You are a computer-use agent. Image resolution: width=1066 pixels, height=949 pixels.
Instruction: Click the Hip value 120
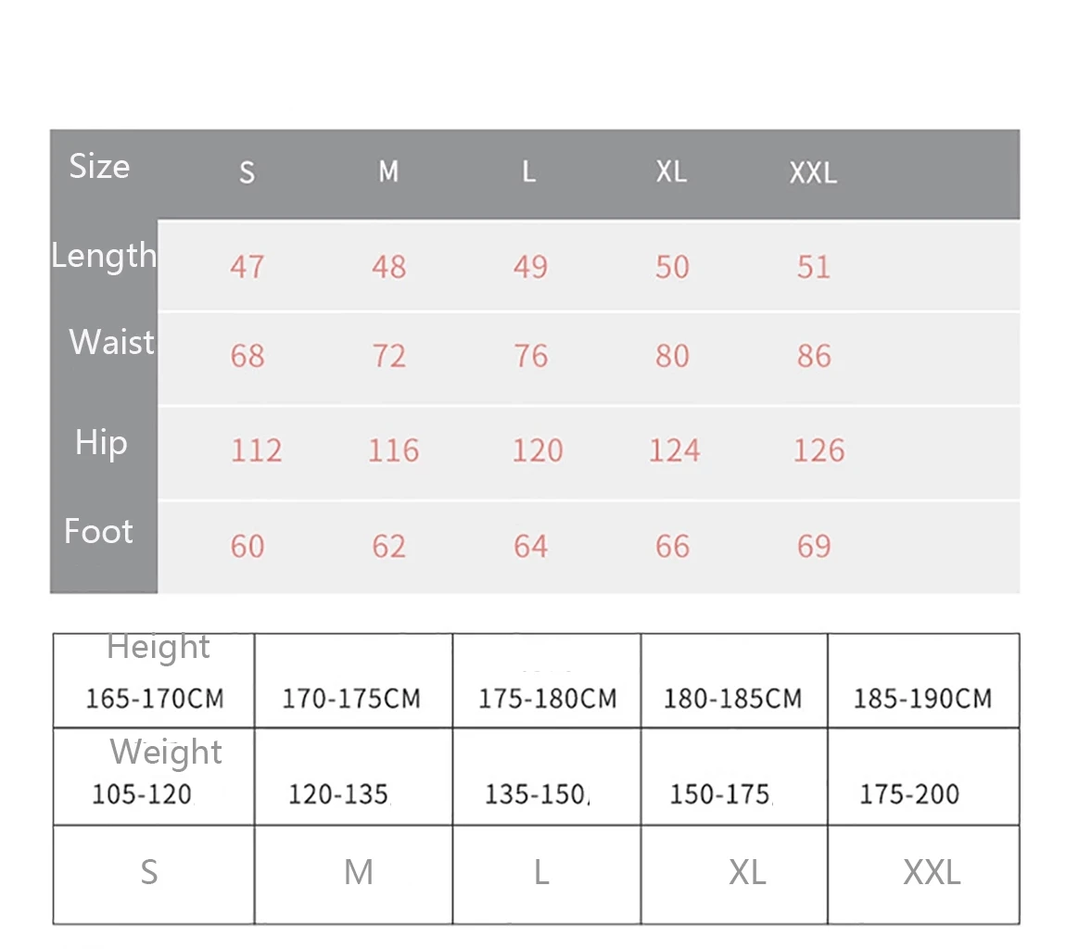538,450
